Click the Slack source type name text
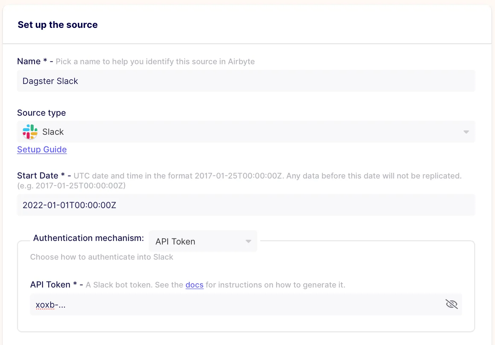Image resolution: width=495 pixels, height=345 pixels. (53, 132)
